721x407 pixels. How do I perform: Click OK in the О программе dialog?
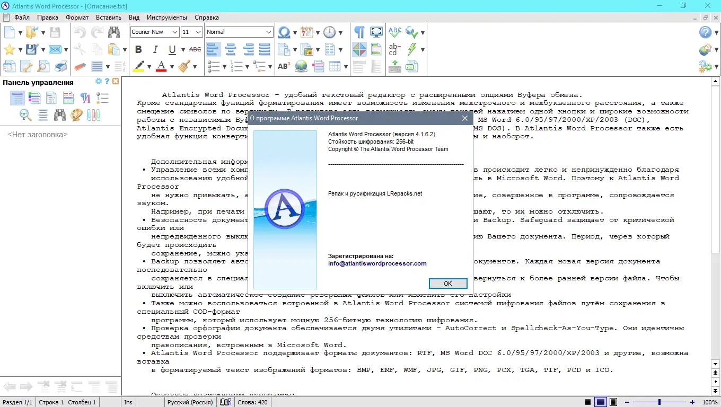[448, 284]
